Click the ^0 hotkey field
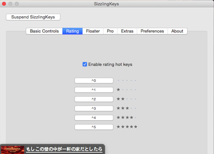The image size is (214, 154). 94,81
